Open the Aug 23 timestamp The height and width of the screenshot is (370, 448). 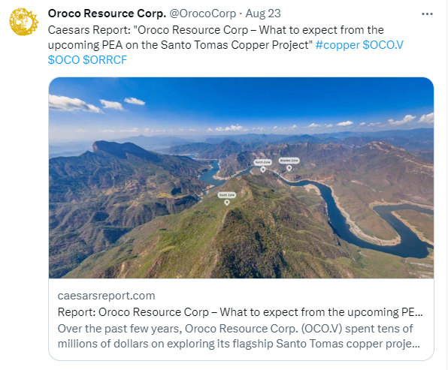[263, 14]
